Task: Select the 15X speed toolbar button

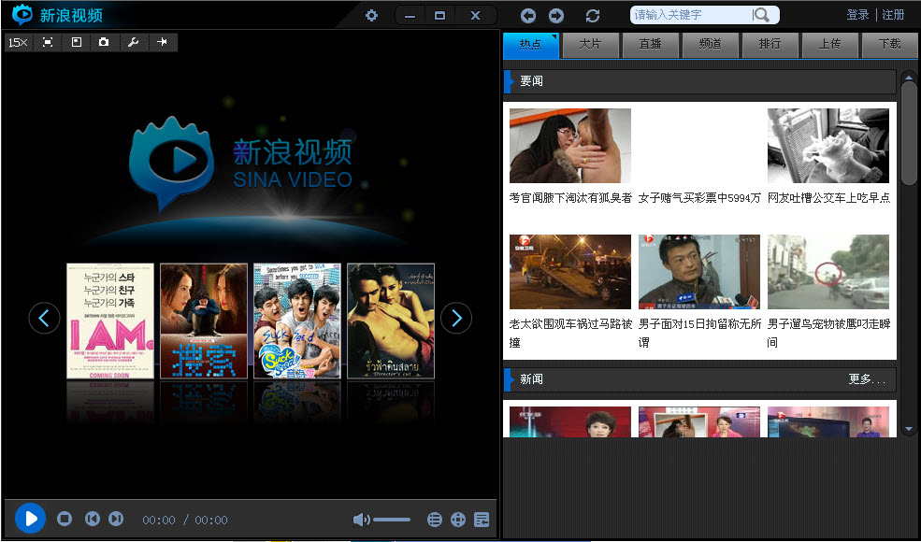Action: pyautogui.click(x=18, y=42)
